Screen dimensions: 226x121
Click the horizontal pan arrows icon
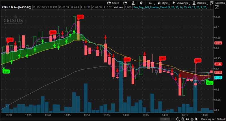click(187, 119)
